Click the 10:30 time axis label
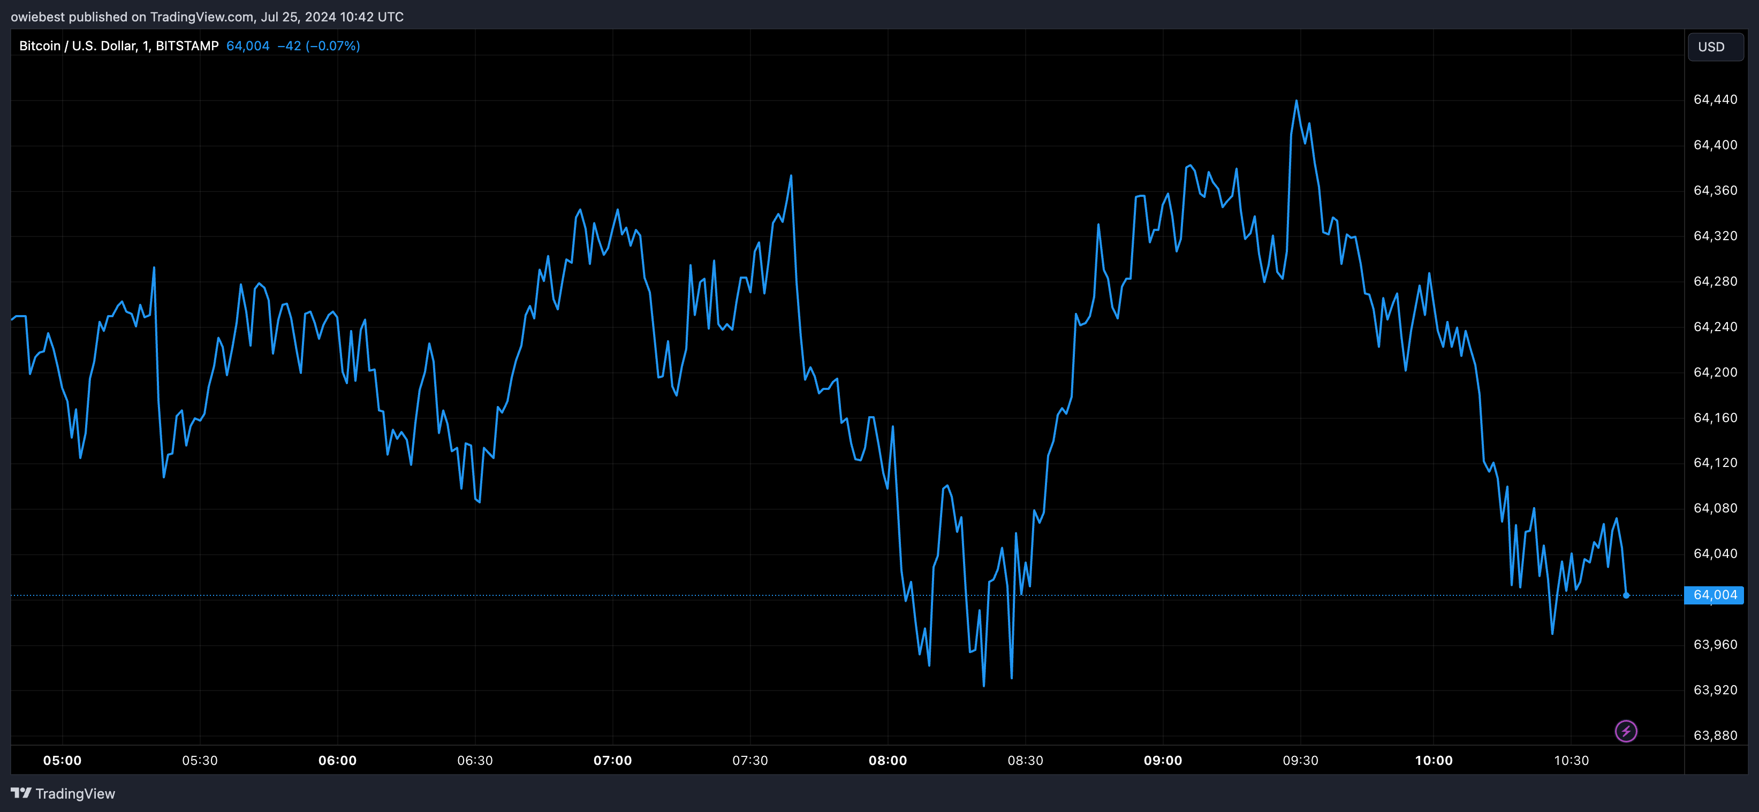 (x=1571, y=760)
